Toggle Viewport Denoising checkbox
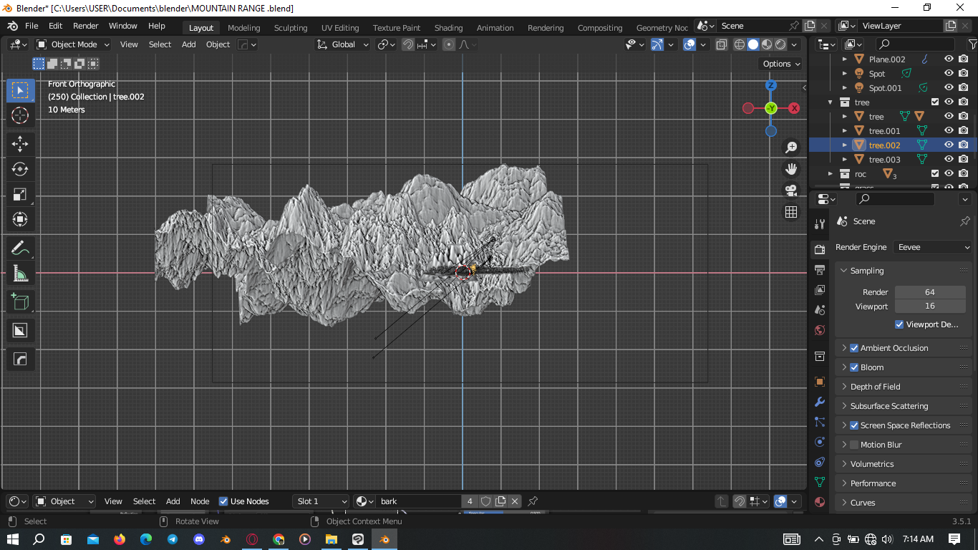 [899, 324]
